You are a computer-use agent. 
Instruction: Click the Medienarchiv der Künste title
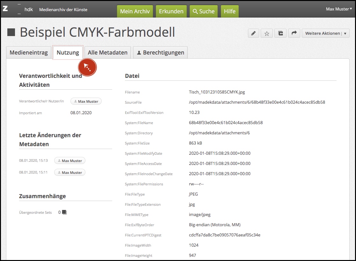tap(63, 10)
